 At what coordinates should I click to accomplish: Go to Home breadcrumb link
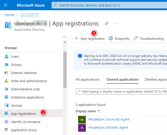9,15
